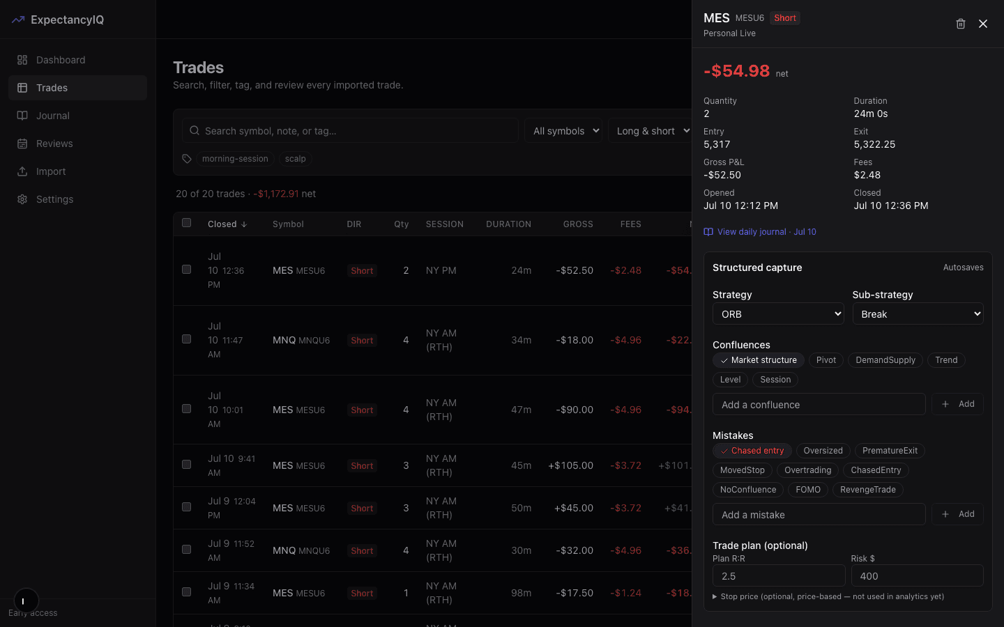Sort trades by FEES column header

[630, 224]
